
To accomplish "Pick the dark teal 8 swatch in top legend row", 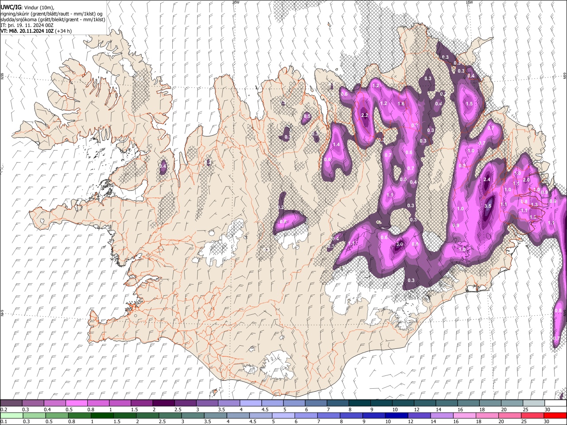I will (360, 403).
